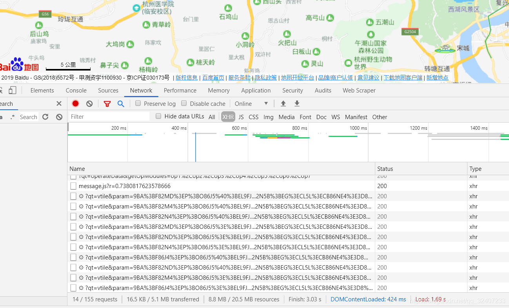Select the CSS request filter
The height and width of the screenshot is (308, 509).
tap(254, 117)
